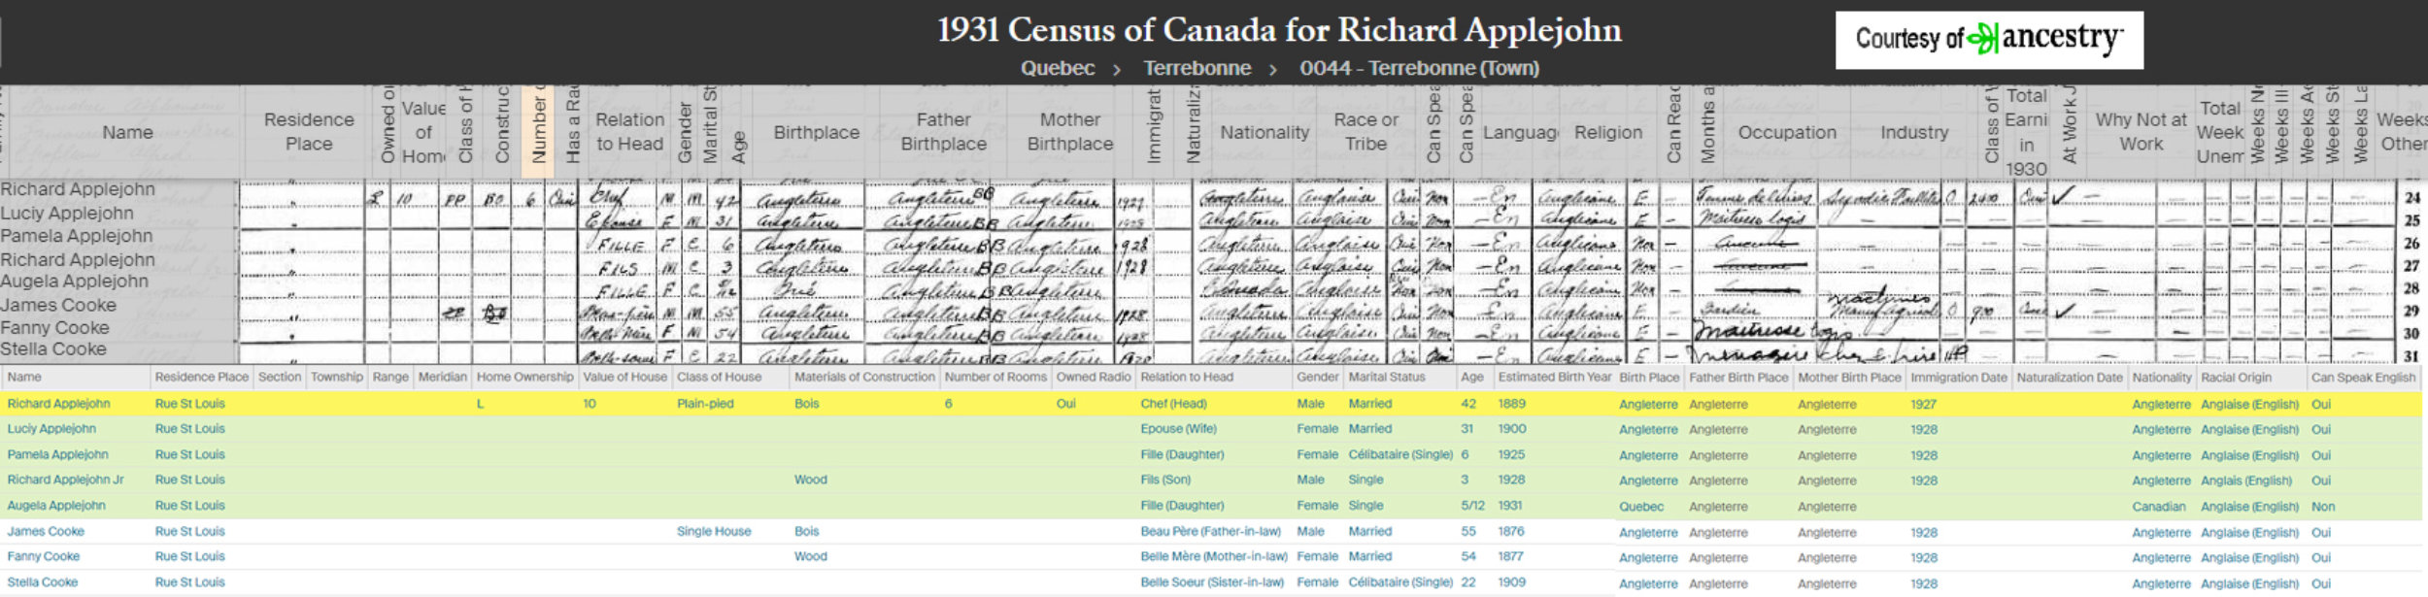The image size is (2428, 597).
Task: Click the Anglais (English) racial origin cell
Action: pos(2246,481)
